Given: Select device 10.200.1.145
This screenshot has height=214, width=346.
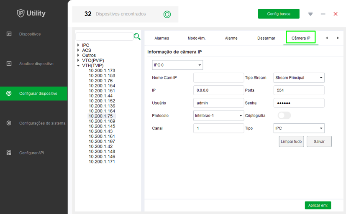Looking at the screenshot, I should tap(102, 126).
